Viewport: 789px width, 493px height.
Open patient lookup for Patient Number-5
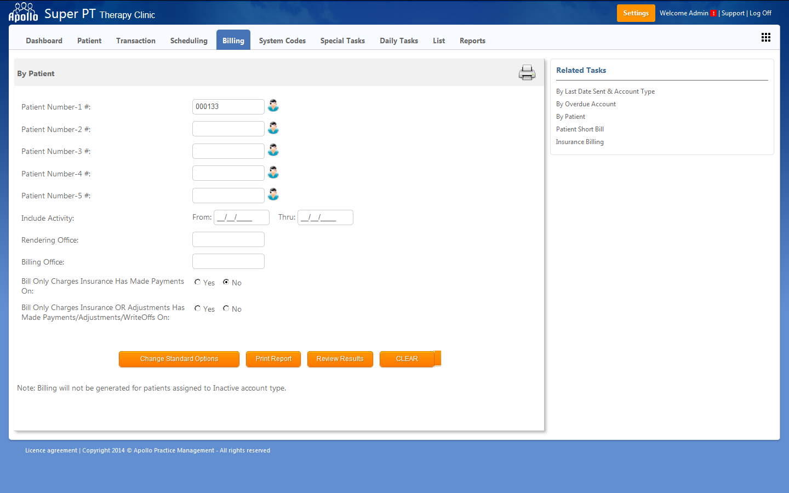(273, 194)
